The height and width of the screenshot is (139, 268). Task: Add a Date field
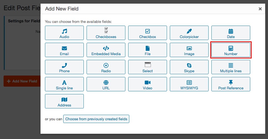pyautogui.click(x=231, y=33)
